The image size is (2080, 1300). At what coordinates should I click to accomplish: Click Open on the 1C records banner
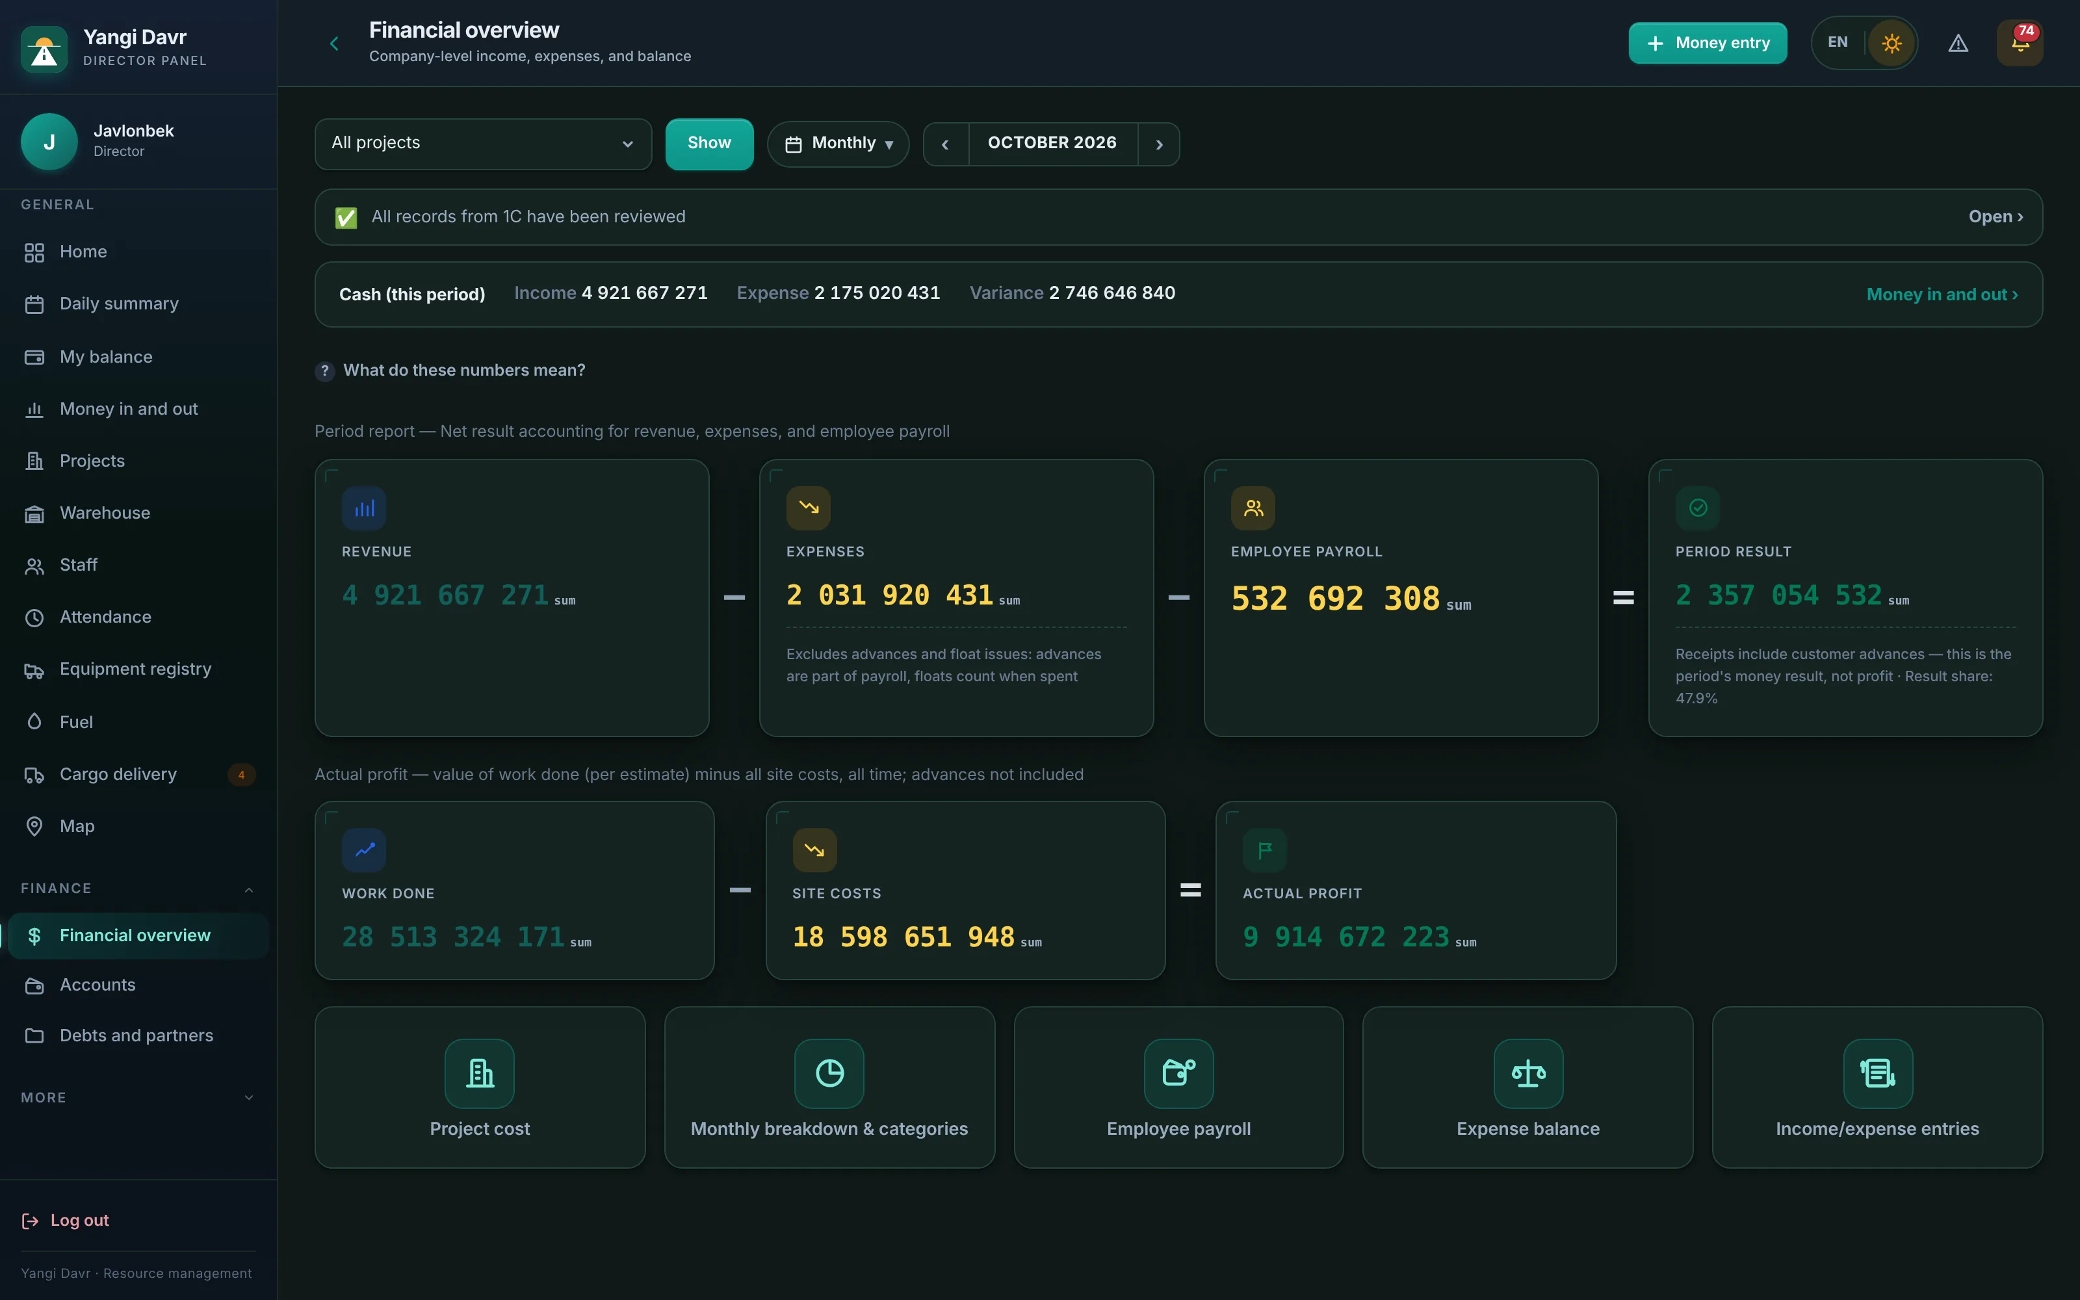[x=1995, y=216]
